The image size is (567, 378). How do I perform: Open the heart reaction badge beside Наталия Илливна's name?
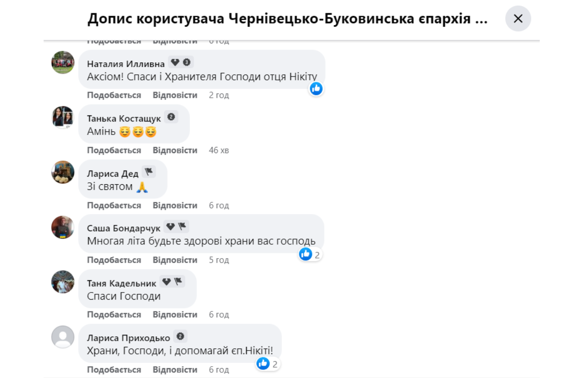pyautogui.click(x=175, y=61)
